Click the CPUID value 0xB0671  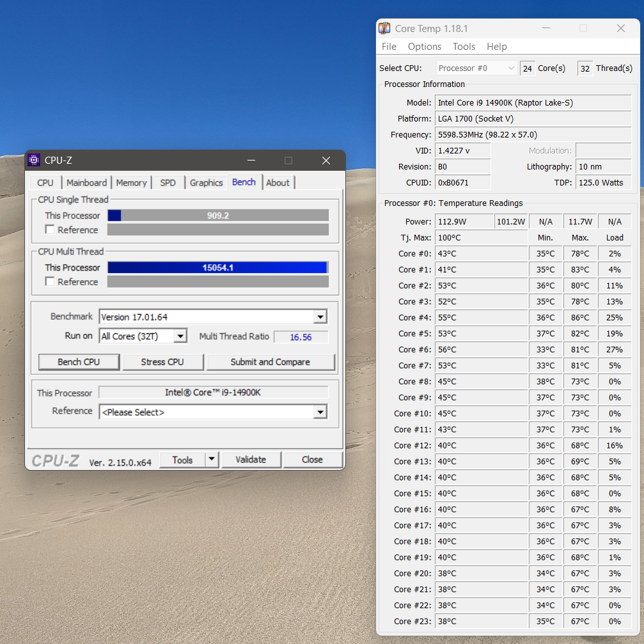462,183
